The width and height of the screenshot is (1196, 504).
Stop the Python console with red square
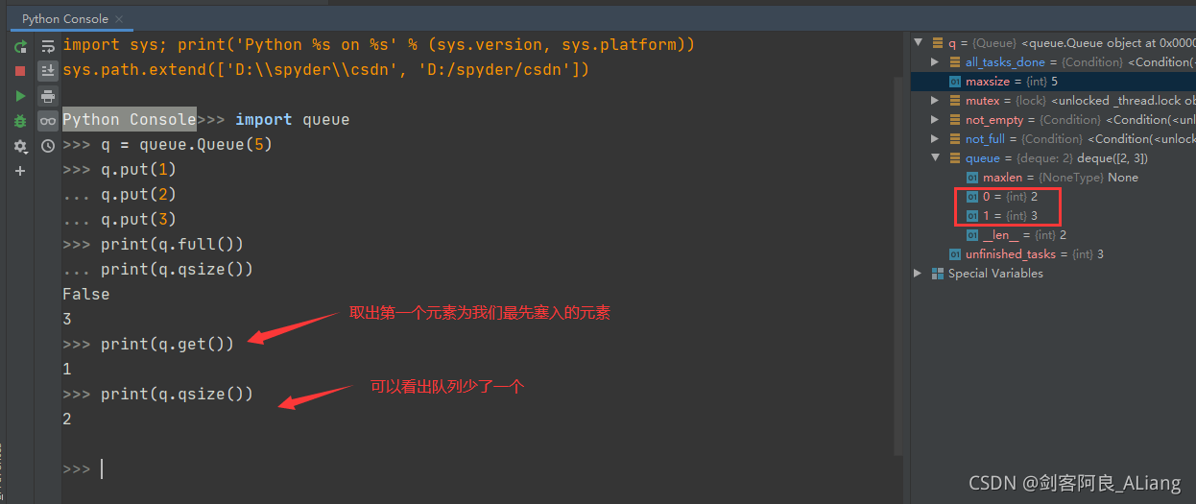point(20,71)
